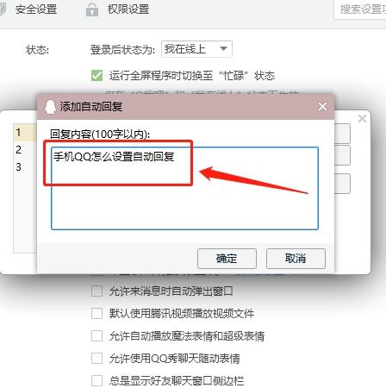Click the 取消 button
The width and height of the screenshot is (386, 388).
pos(296,259)
